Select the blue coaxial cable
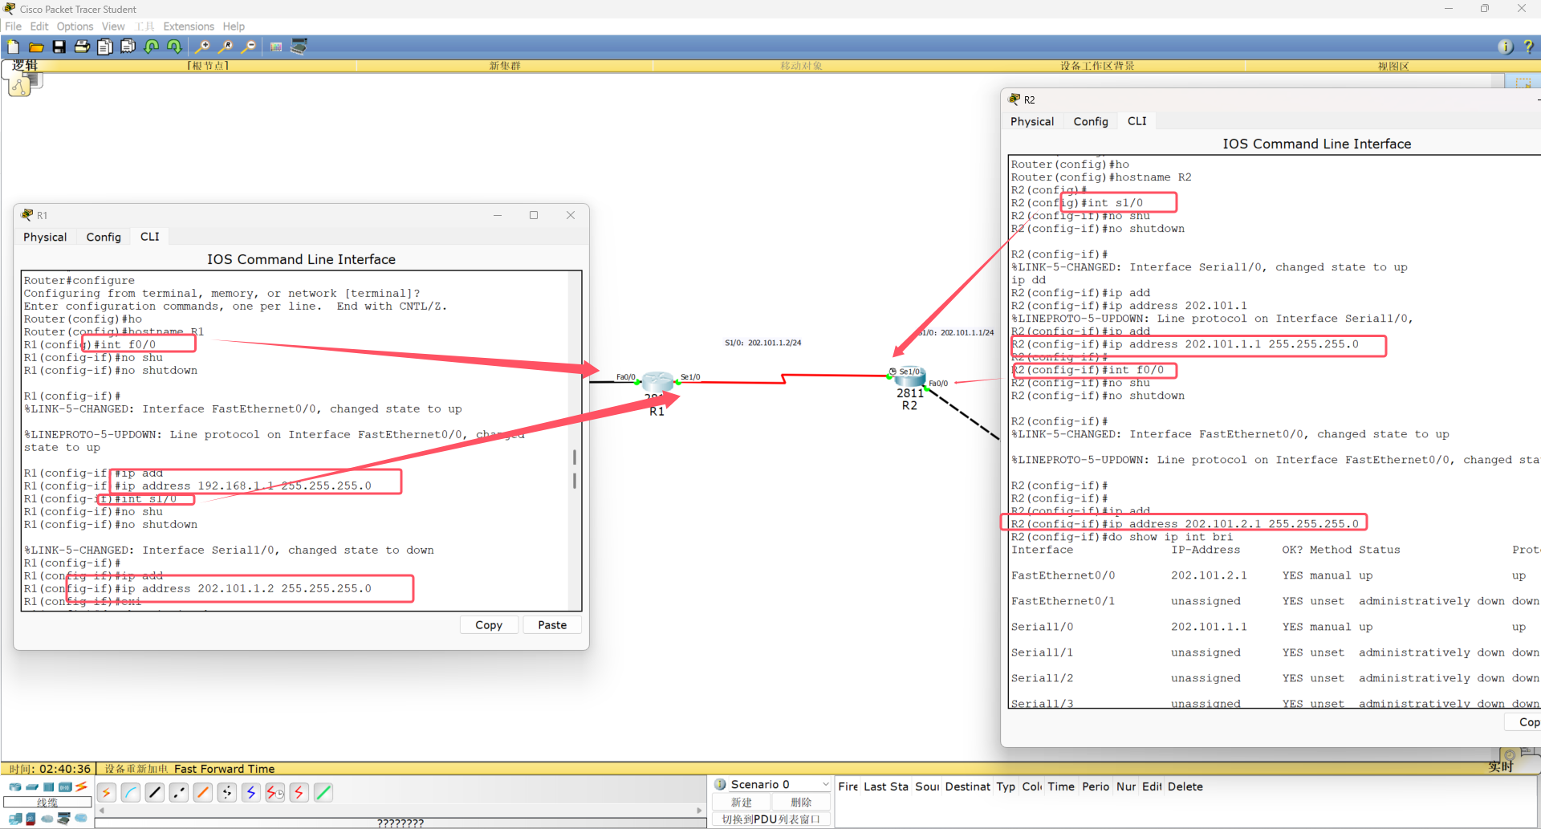Image resolution: width=1541 pixels, height=829 pixels. click(250, 793)
